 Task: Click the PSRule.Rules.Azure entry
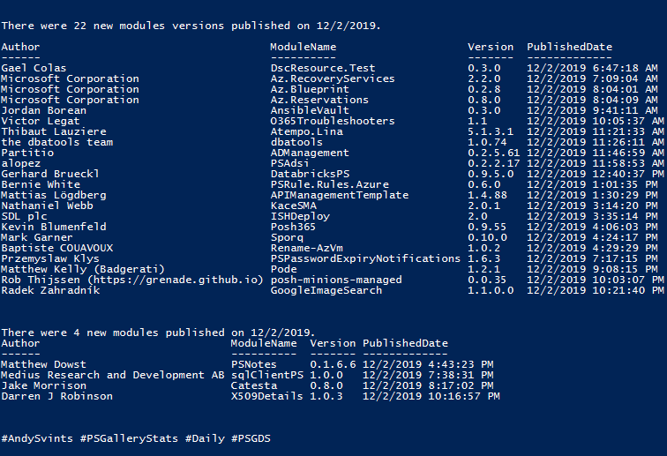point(330,184)
